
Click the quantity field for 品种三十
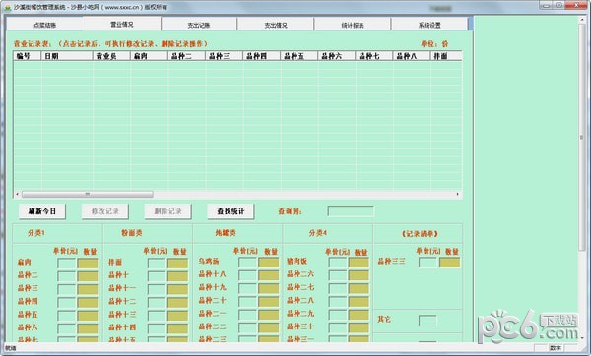[359, 327]
